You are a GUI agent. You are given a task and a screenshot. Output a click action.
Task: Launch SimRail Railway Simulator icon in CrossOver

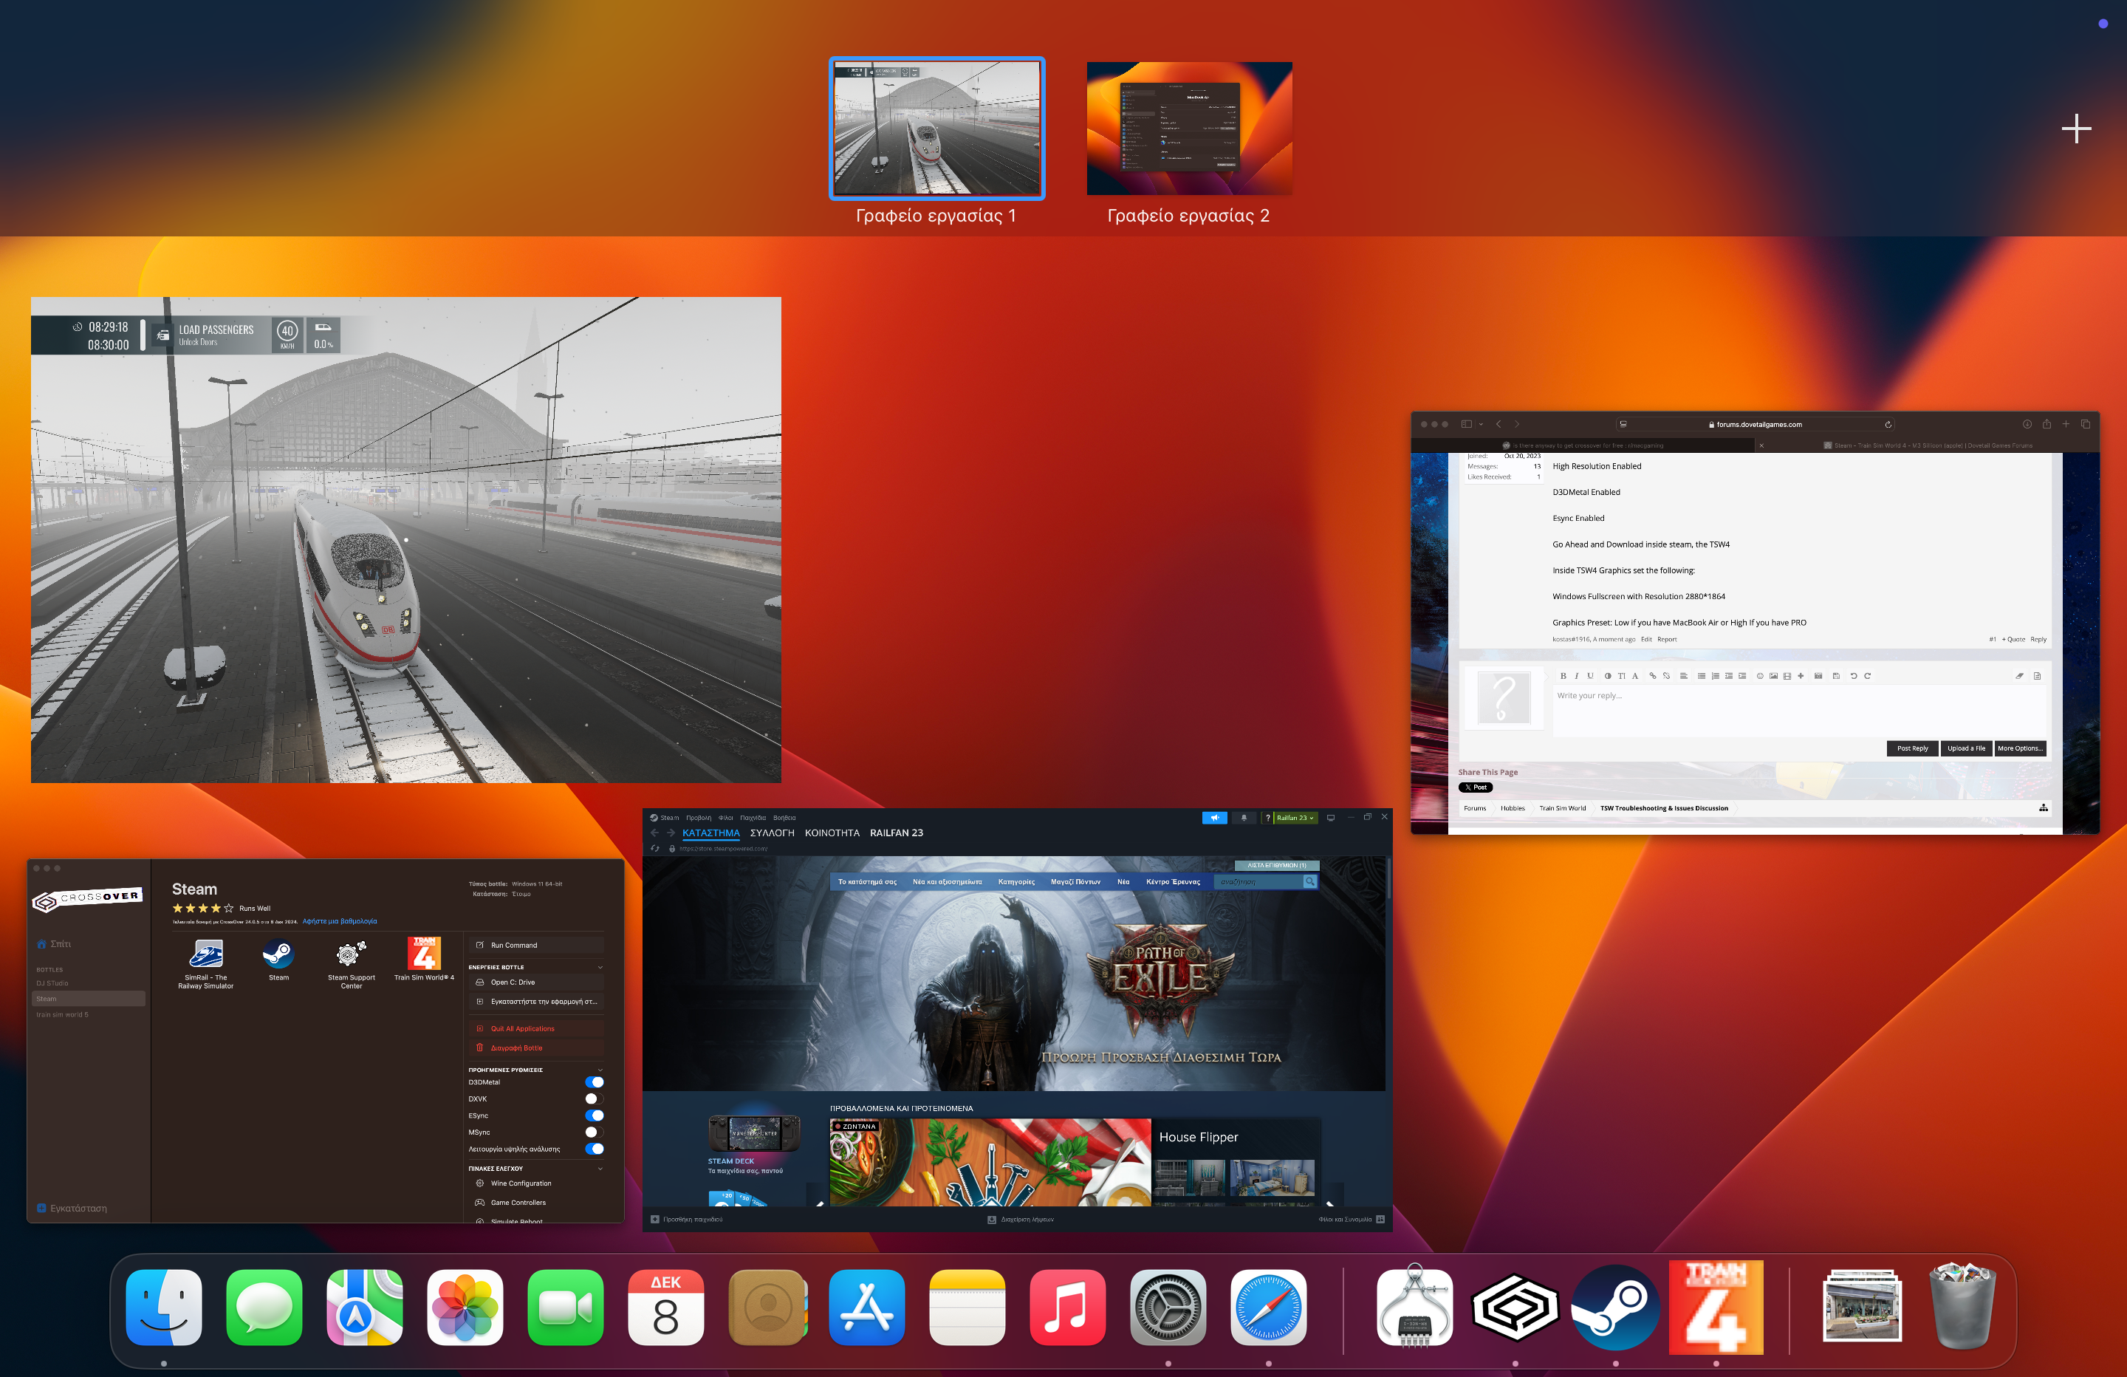[205, 954]
